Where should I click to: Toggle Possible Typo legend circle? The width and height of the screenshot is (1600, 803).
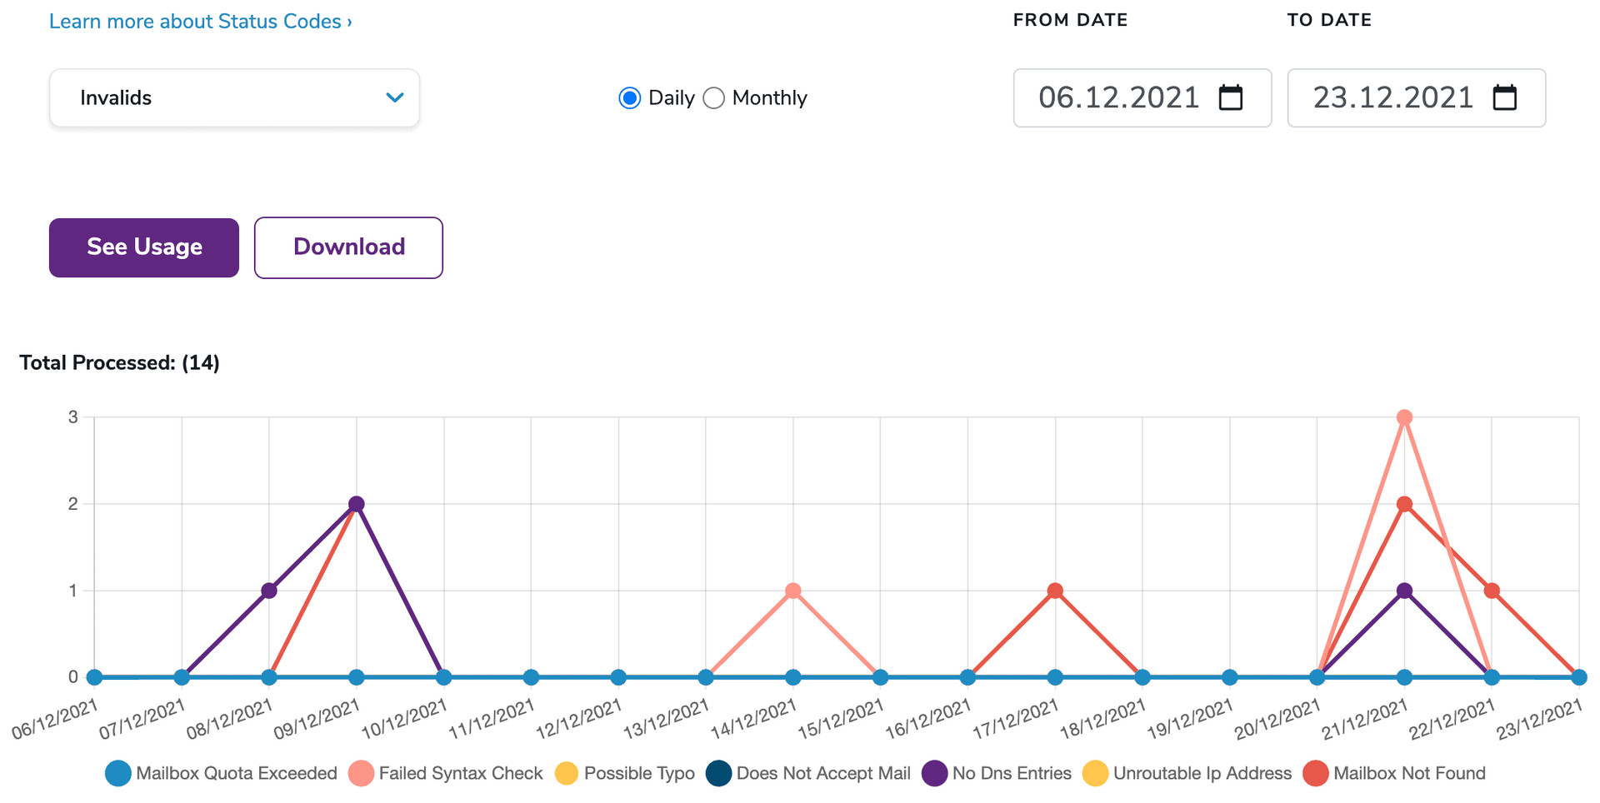point(567,773)
